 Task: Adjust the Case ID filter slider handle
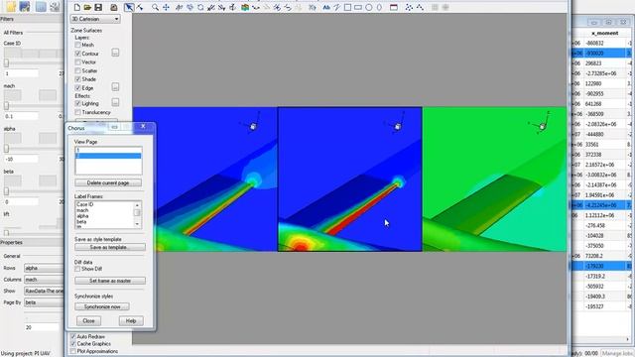coord(6,62)
